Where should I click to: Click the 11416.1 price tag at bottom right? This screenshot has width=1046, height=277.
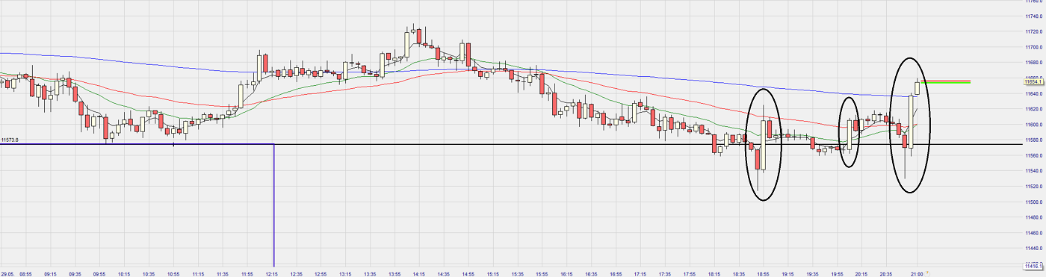(x=1034, y=265)
